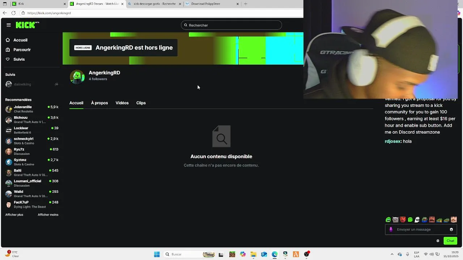Collapse list with Afficher moins
Screen dimensions: 463x260
click(x=48, y=215)
